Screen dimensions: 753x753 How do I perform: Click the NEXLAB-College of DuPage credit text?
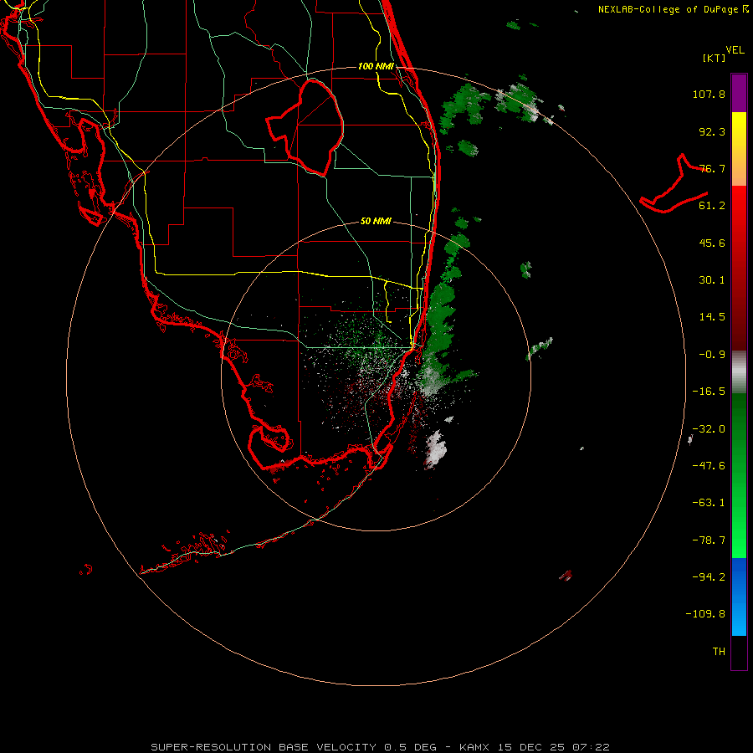[x=673, y=9]
